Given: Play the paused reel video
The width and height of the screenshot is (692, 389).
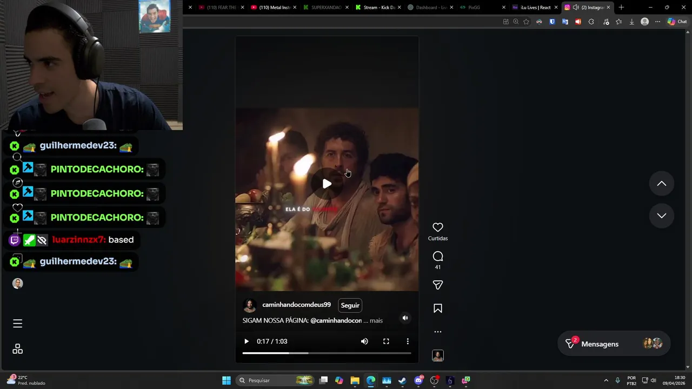Looking at the screenshot, I should pyautogui.click(x=327, y=184).
